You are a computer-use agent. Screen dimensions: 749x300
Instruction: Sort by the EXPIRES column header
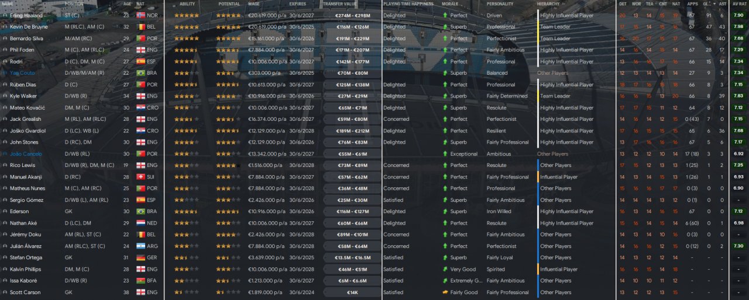click(x=298, y=4)
